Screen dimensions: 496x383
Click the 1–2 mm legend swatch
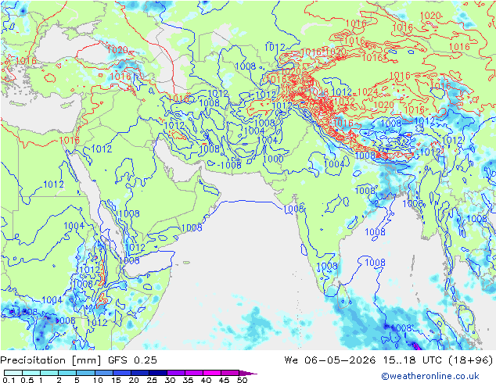click(x=49, y=373)
